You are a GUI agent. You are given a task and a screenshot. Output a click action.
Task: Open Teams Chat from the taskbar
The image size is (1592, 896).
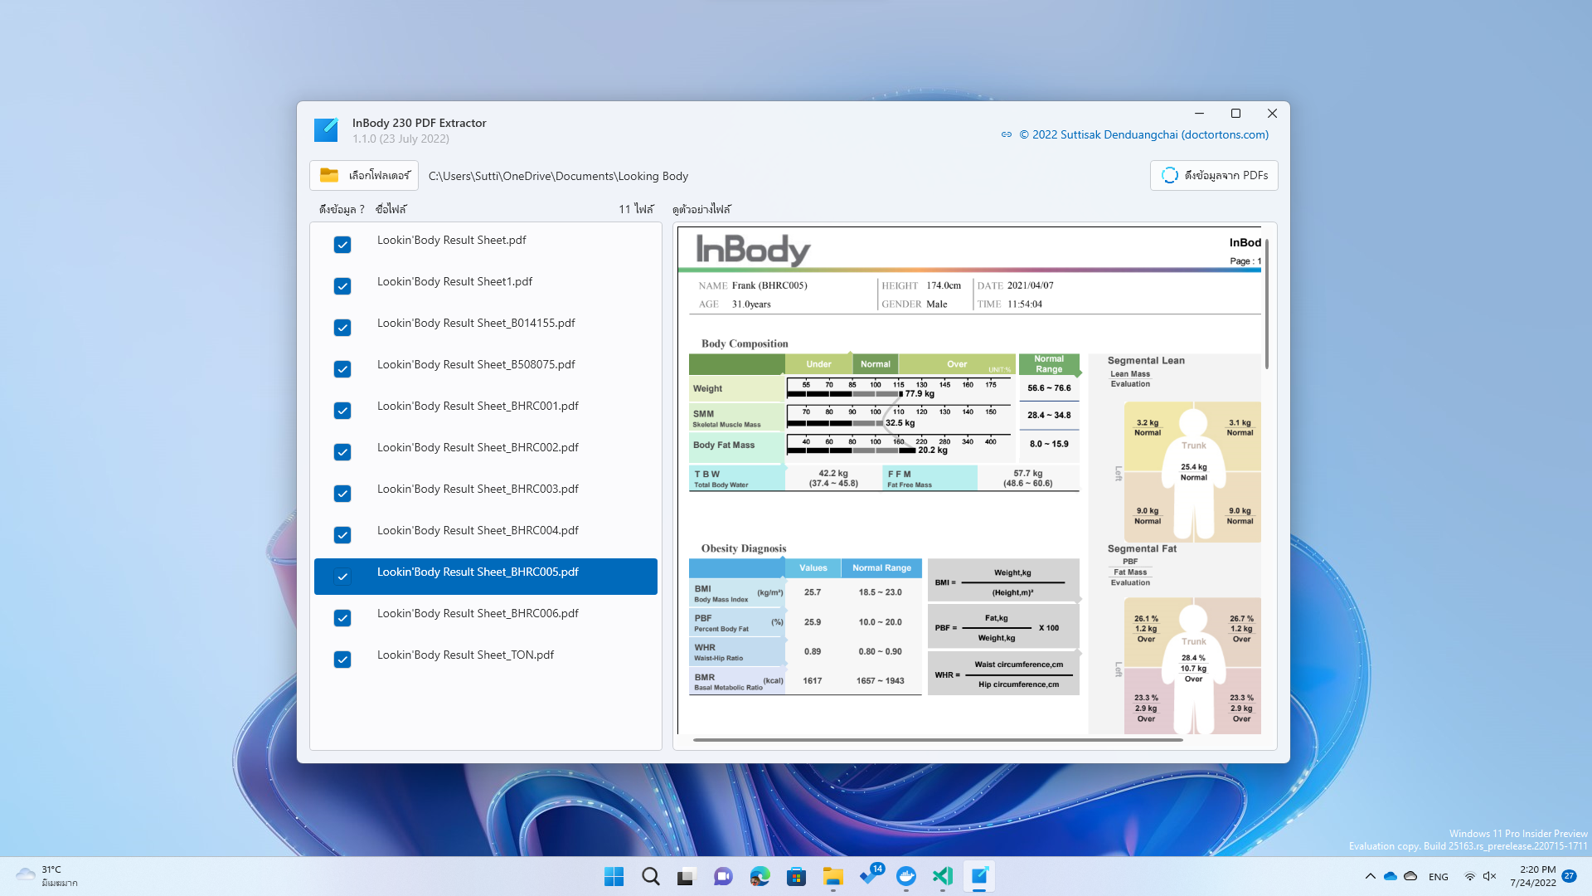tap(723, 876)
